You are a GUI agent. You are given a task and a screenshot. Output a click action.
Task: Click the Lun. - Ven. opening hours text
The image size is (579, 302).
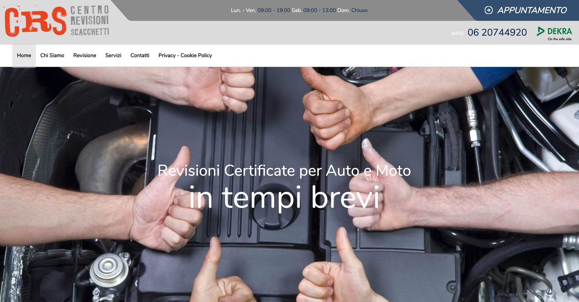[x=260, y=10]
